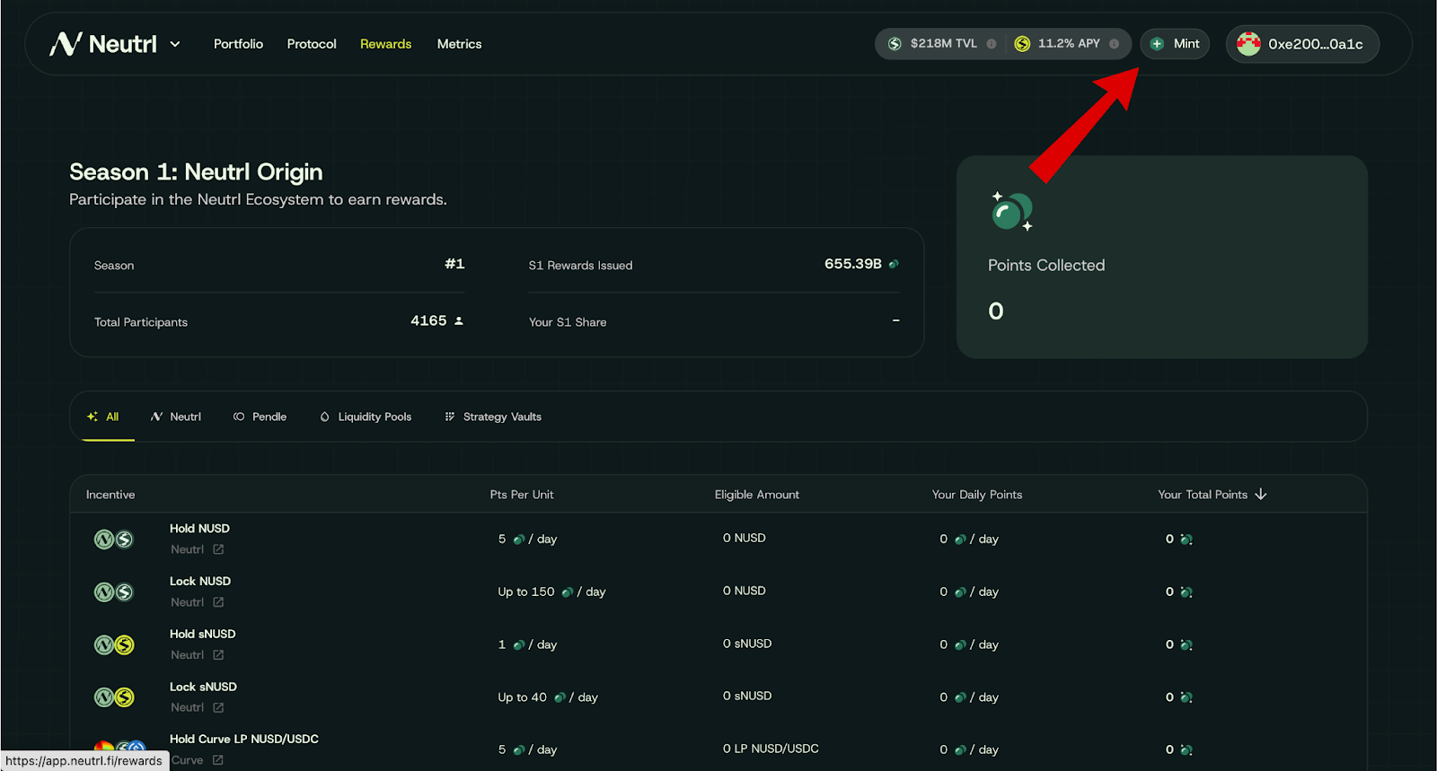The height and width of the screenshot is (771, 1437).
Task: Click the Total Participants label
Action: point(141,322)
